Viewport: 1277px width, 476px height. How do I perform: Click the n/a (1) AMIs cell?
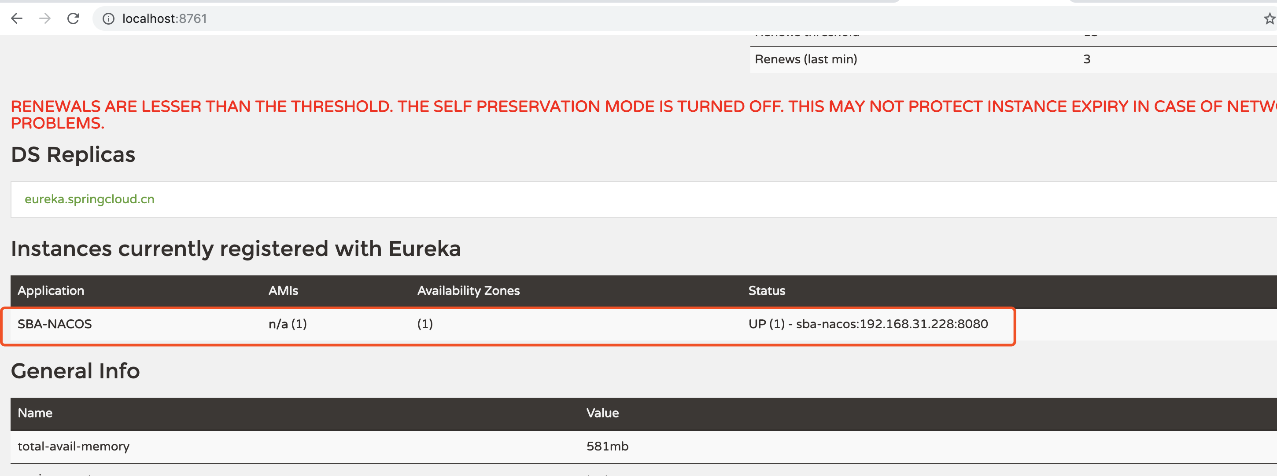point(288,324)
